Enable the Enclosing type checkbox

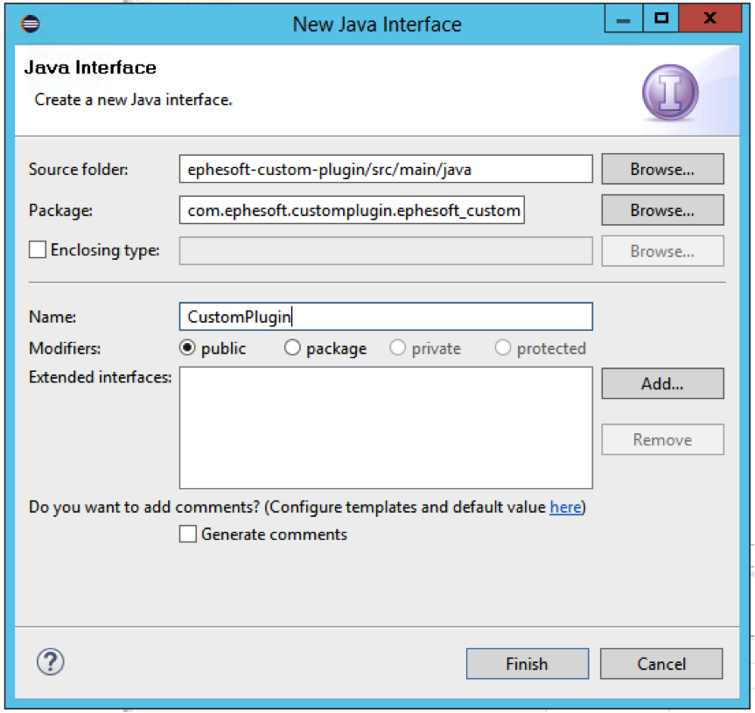tap(38, 250)
